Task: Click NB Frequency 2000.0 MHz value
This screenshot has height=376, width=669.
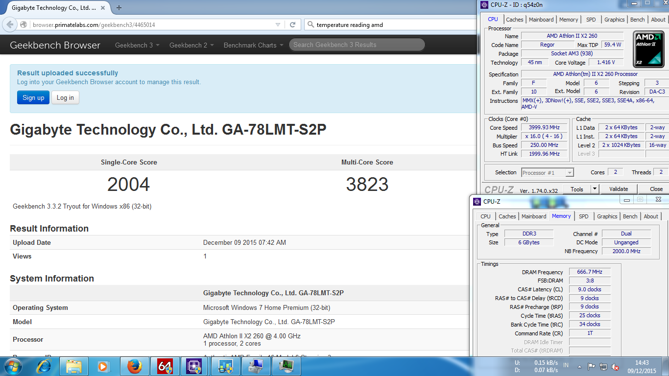Action: click(x=626, y=251)
